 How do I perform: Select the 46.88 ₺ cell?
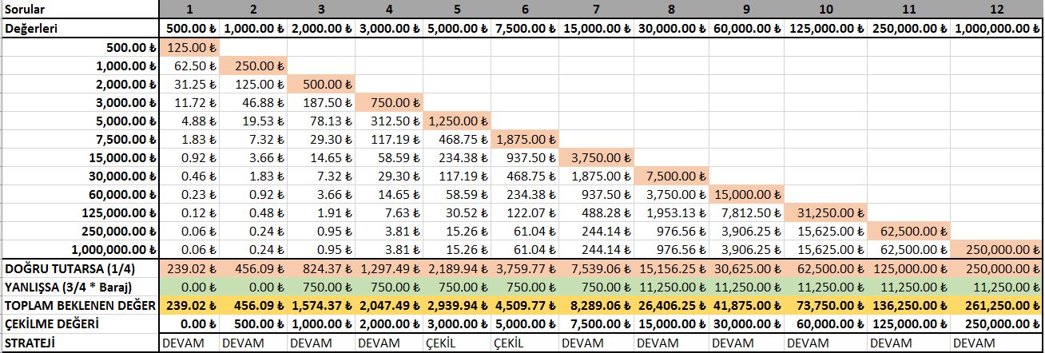[252, 102]
